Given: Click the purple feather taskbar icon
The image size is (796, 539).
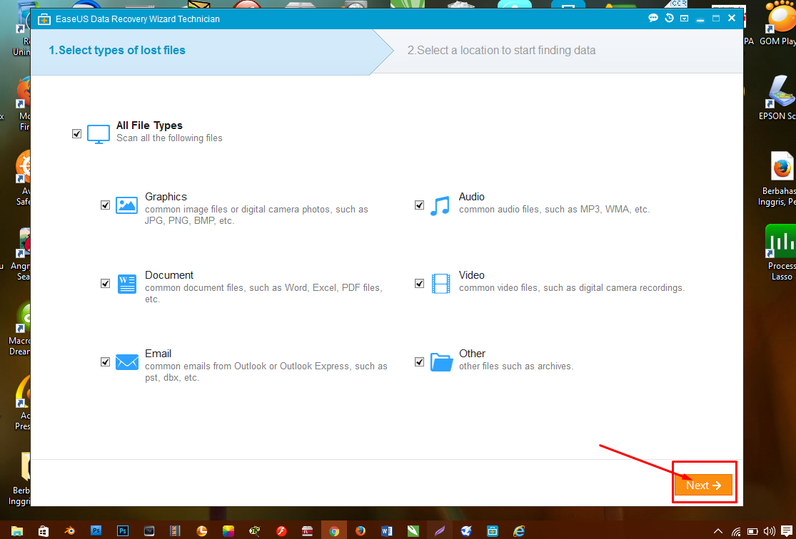Looking at the screenshot, I should [x=439, y=531].
